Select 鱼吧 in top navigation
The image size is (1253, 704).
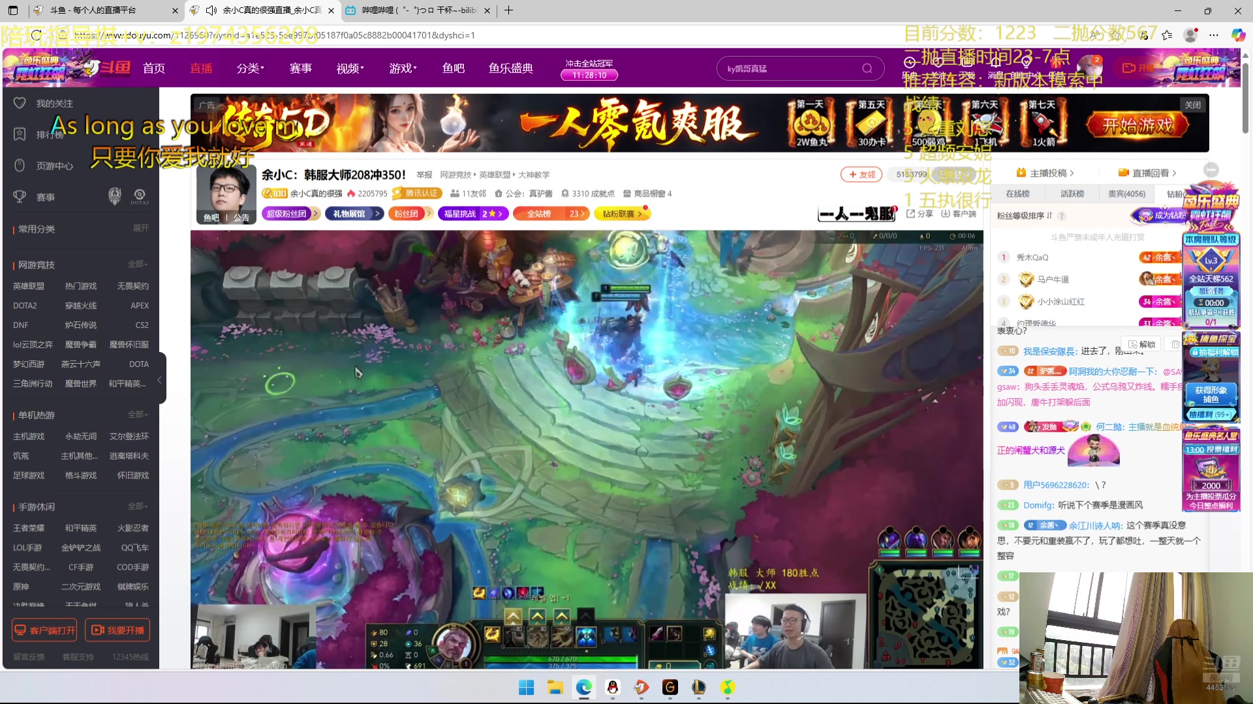(x=454, y=68)
